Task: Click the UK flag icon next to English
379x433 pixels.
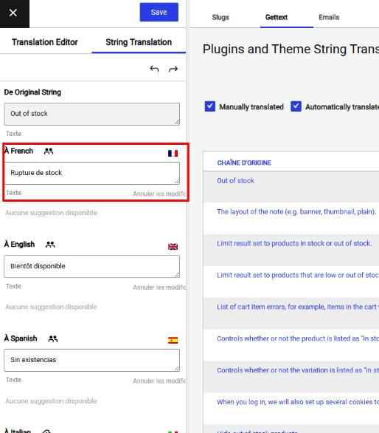Action: [x=173, y=247]
